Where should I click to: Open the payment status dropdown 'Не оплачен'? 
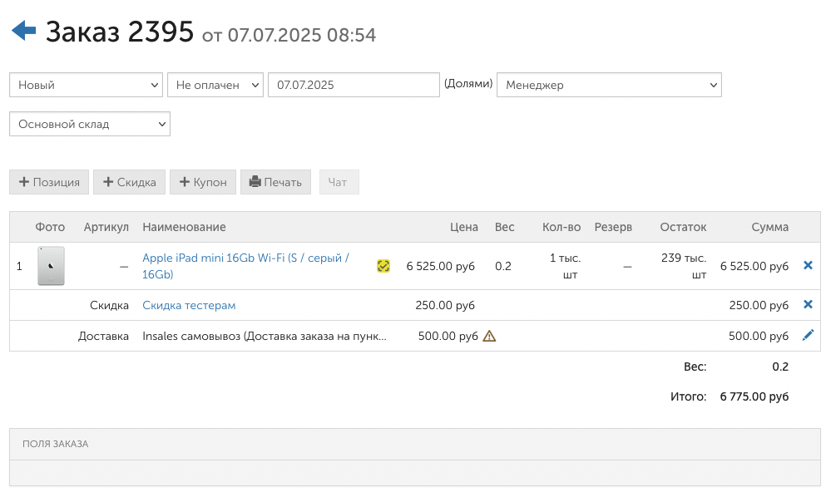[215, 85]
